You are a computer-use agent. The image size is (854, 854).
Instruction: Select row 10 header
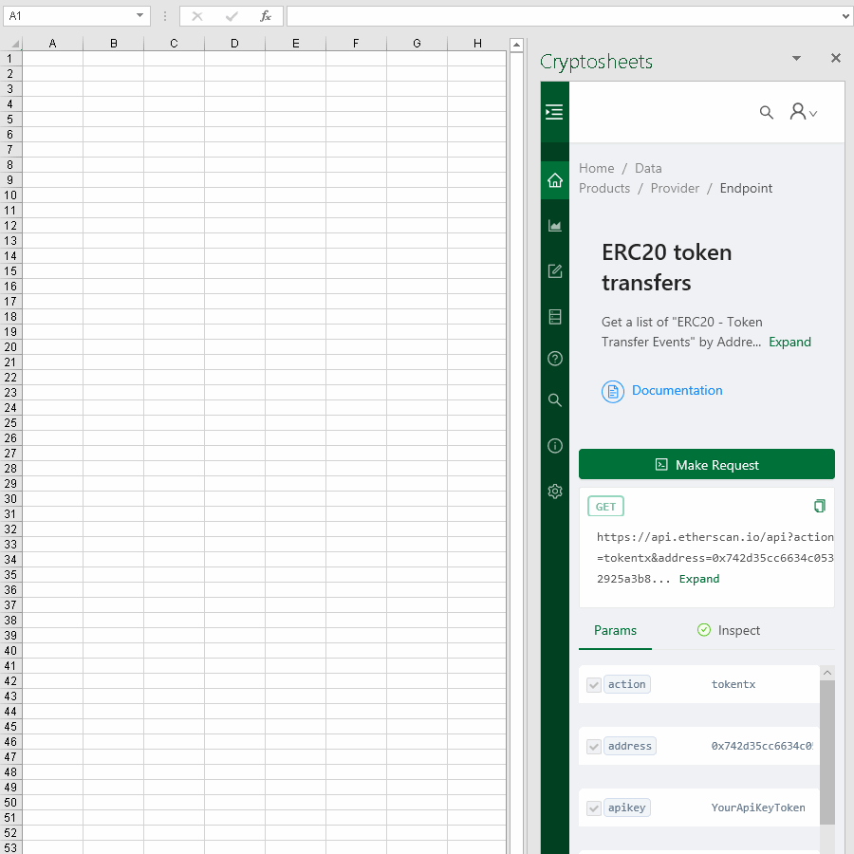(10, 195)
